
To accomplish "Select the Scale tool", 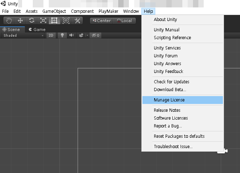I will (43, 21).
